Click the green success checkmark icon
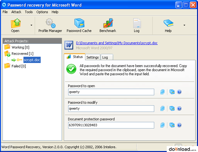This screenshot has width=198, height=152. (x=71, y=69)
